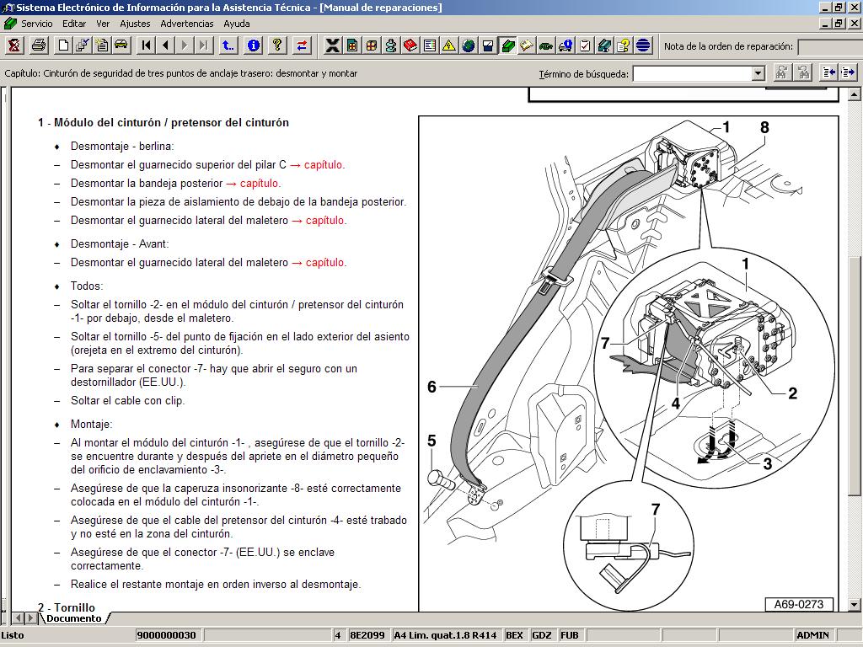
Task: Click the blue striped sphere icon
Action: [643, 45]
